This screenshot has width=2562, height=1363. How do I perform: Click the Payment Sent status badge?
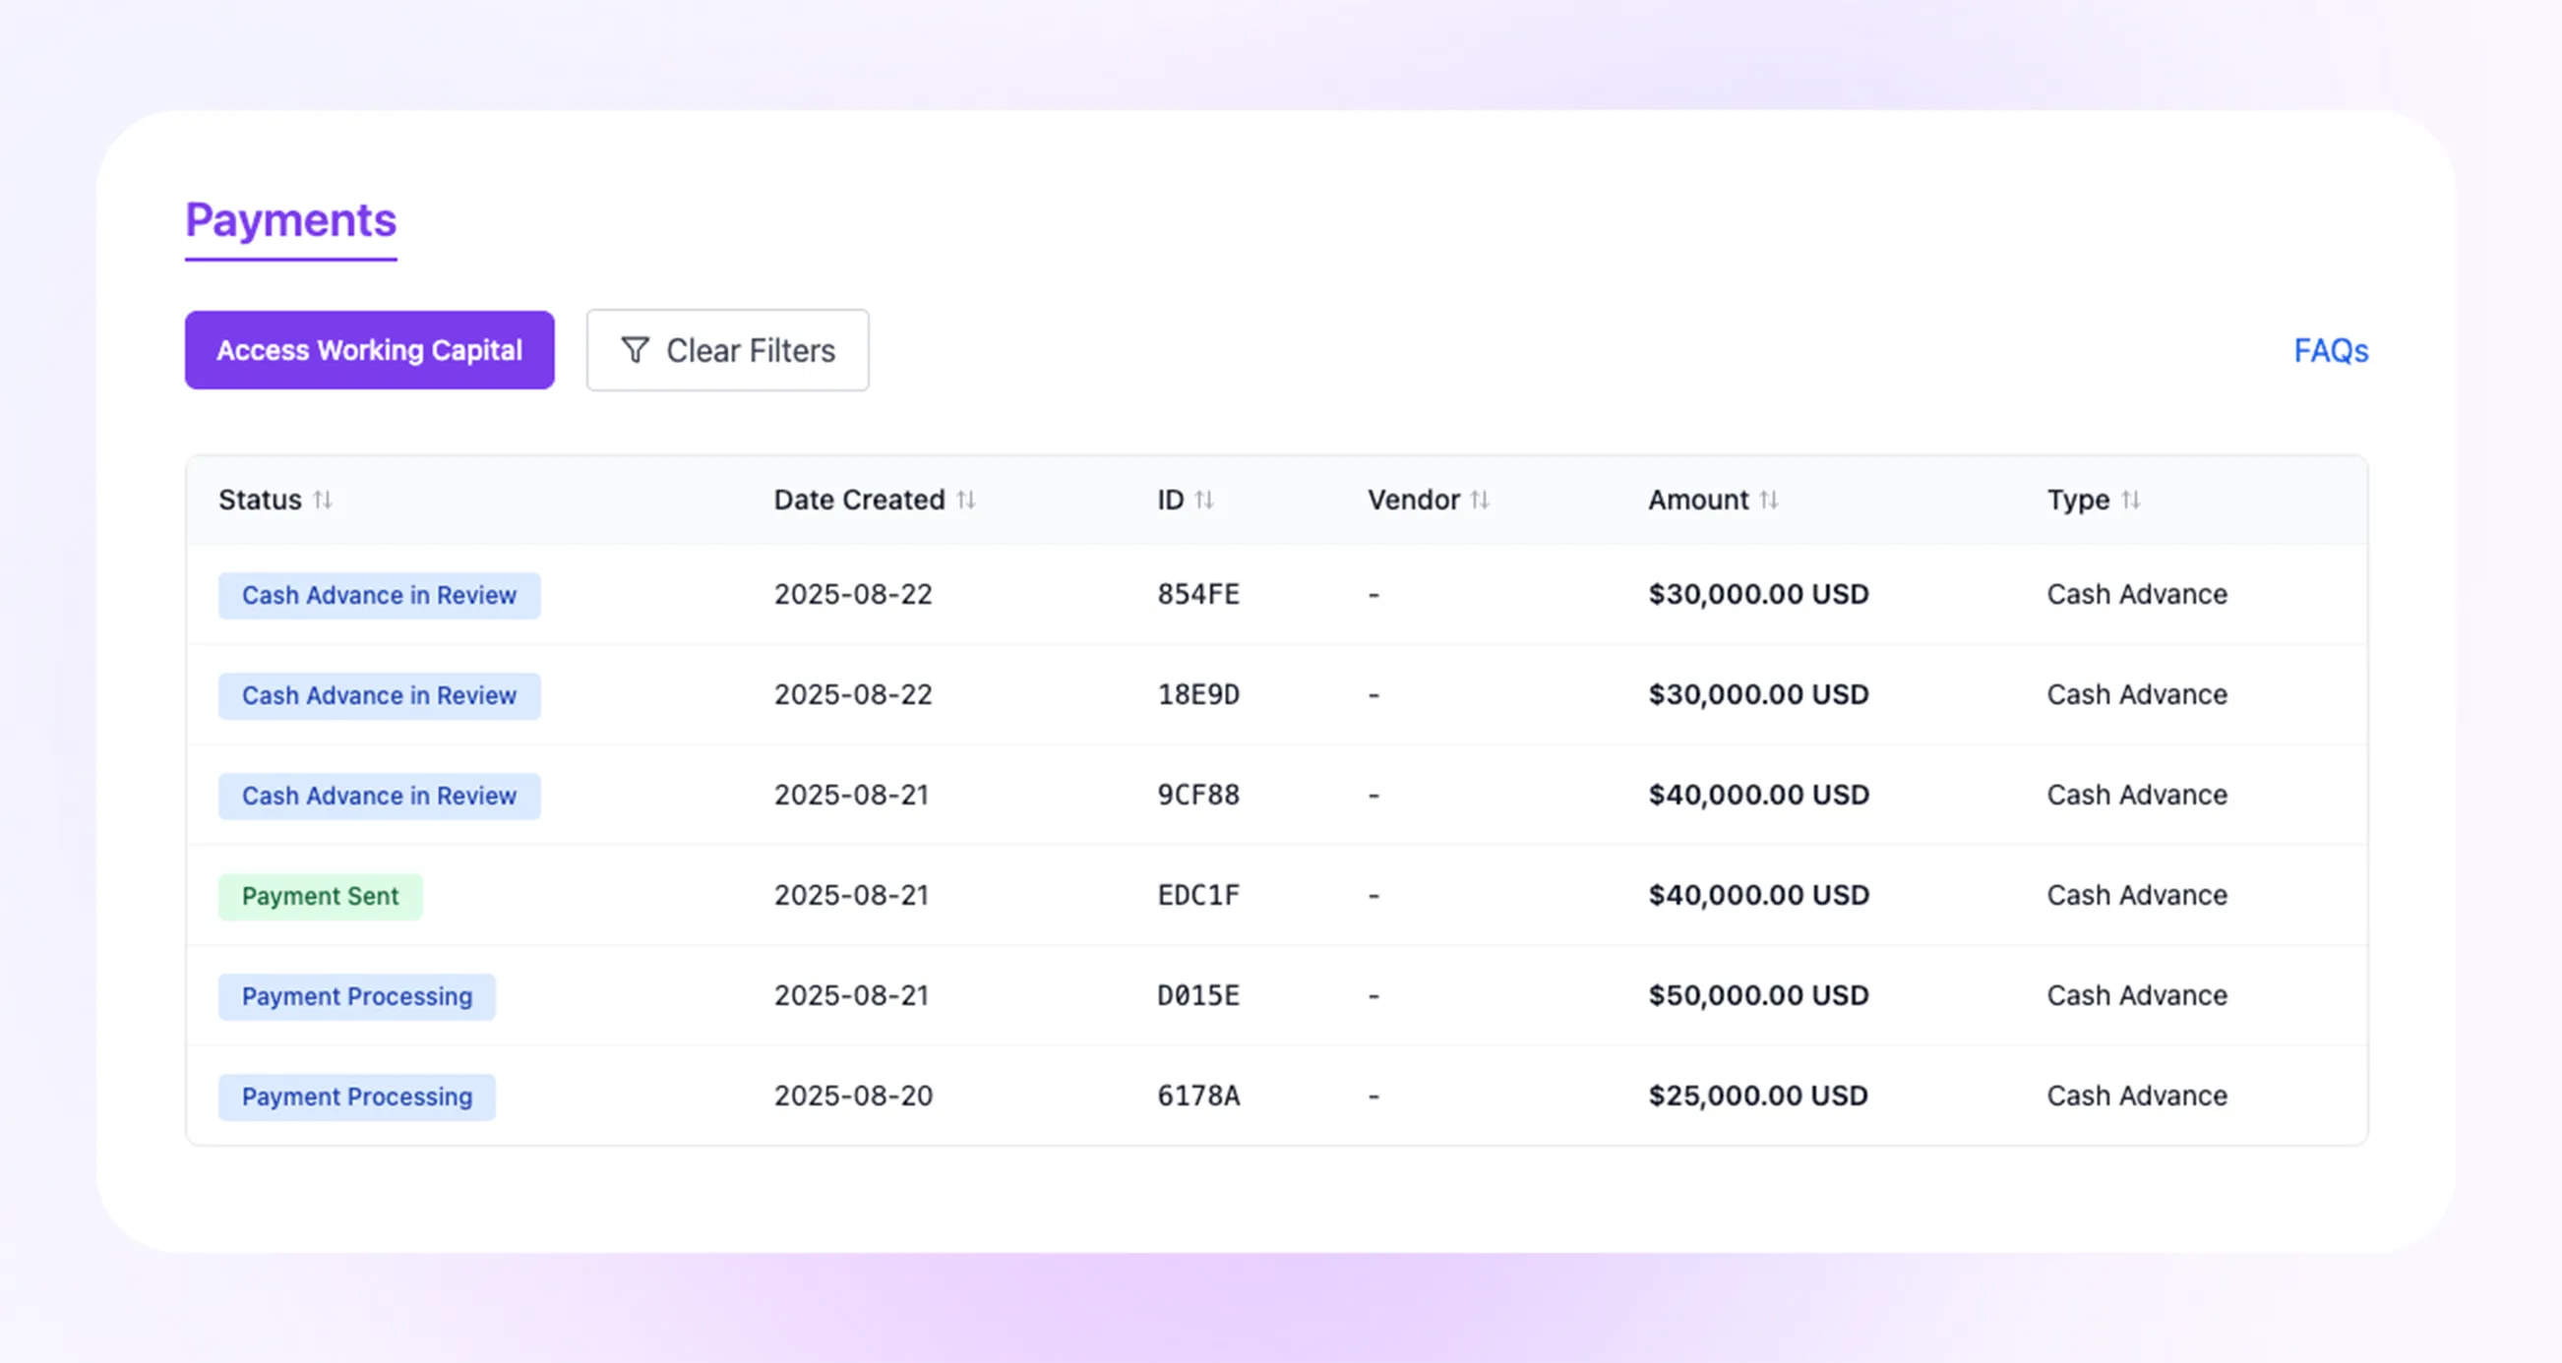pyautogui.click(x=321, y=896)
